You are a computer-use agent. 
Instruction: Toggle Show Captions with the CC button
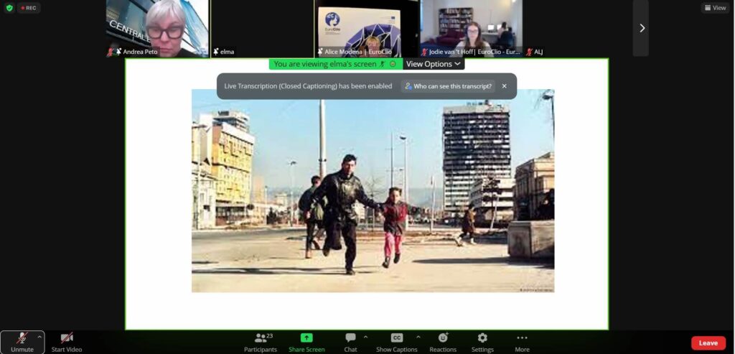(397, 338)
